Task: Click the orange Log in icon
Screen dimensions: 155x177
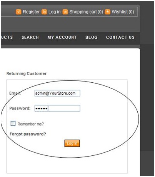Action: (44, 12)
